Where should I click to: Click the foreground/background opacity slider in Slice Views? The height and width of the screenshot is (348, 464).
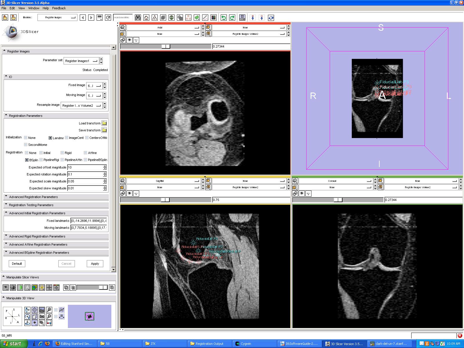(x=92, y=287)
